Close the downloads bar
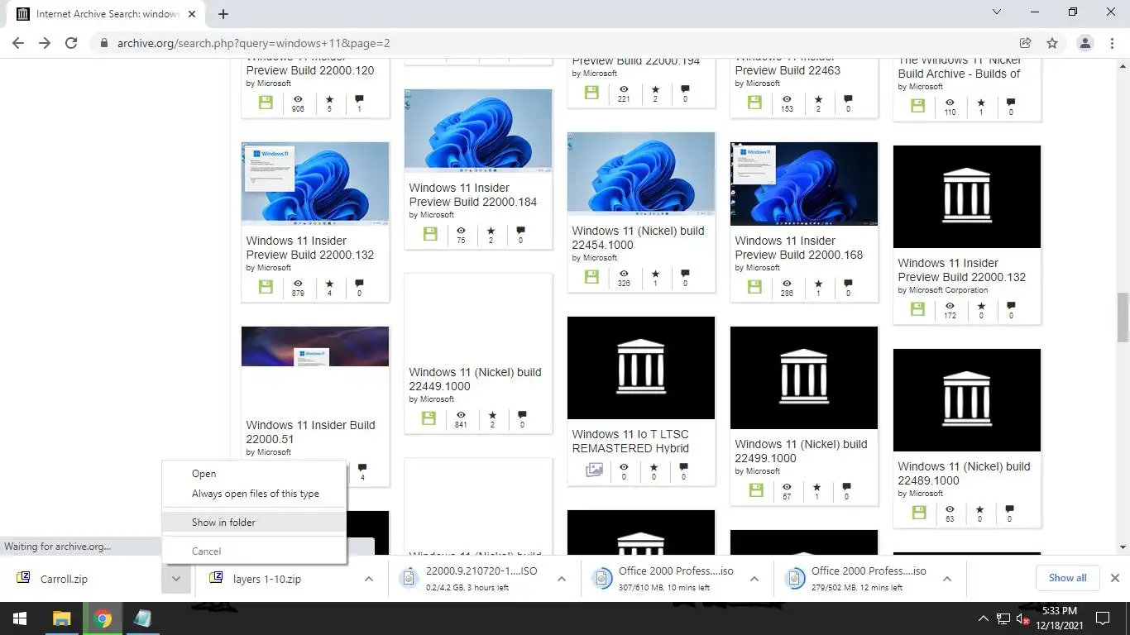The height and width of the screenshot is (635, 1130). 1114,578
